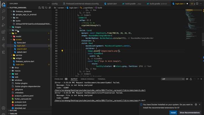Click the lightbulb code action on line 64
The height and width of the screenshot is (115, 204).
click(62, 51)
